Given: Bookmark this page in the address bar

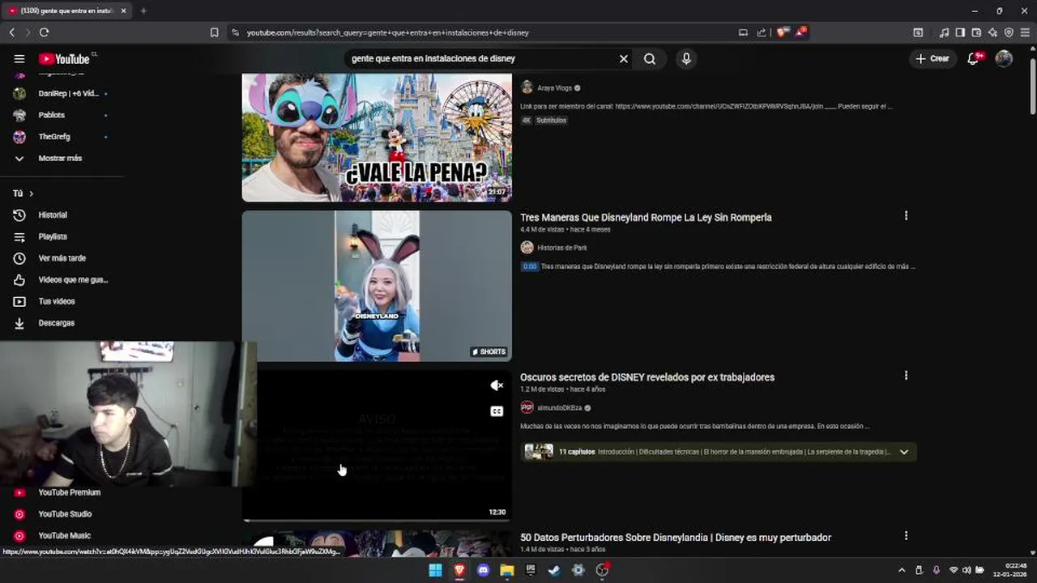Looking at the screenshot, I should (214, 32).
